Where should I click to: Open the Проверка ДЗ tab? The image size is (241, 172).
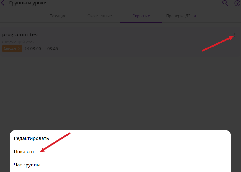[178, 16]
